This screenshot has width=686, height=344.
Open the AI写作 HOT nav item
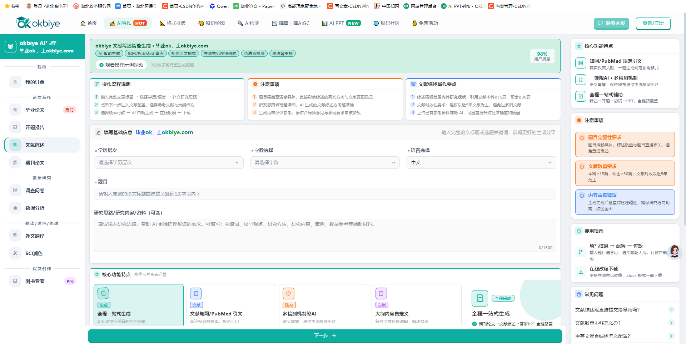point(128,23)
